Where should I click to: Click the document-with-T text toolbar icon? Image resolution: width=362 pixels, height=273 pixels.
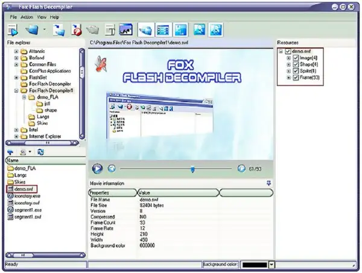[x=110, y=30]
